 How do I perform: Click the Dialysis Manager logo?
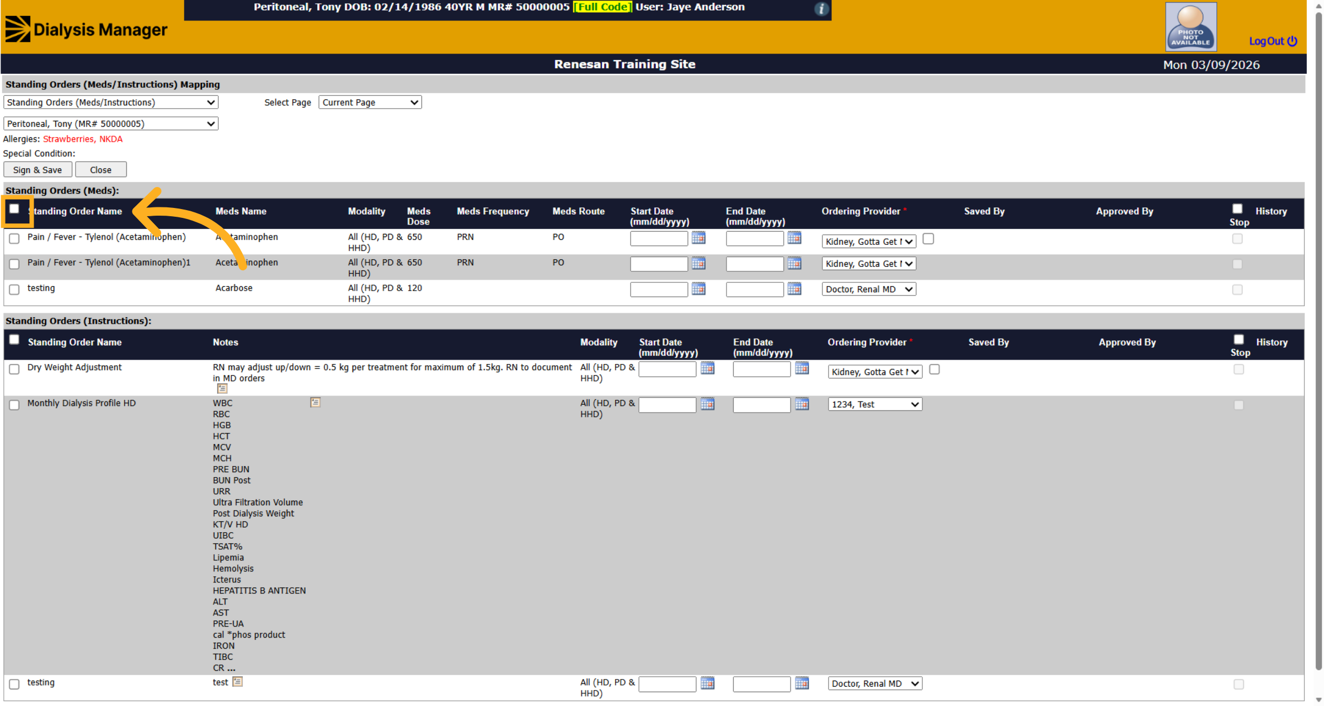[x=86, y=29]
